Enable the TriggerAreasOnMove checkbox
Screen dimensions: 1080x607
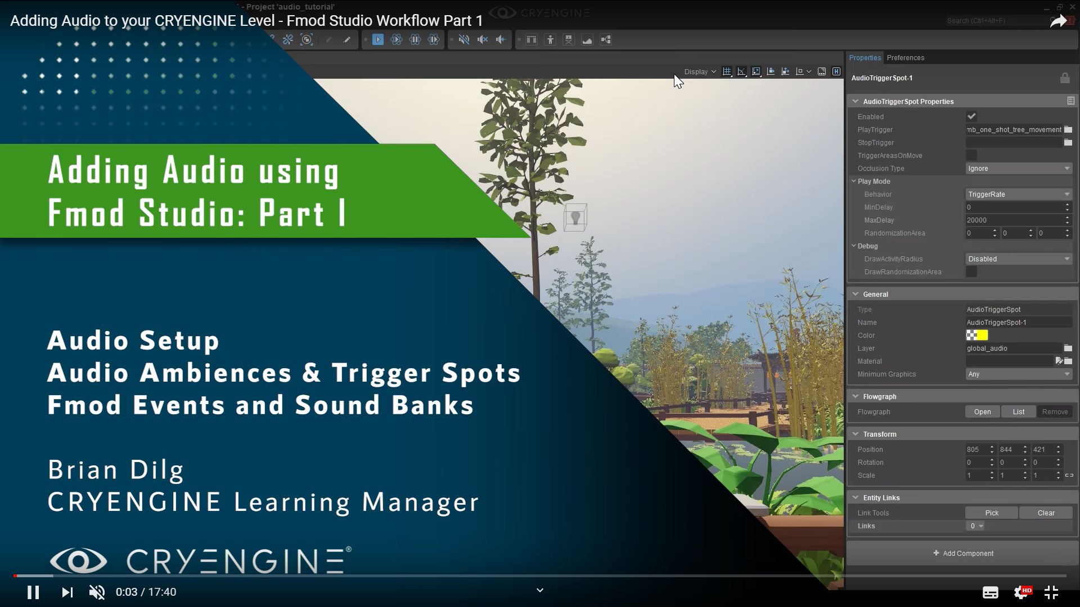click(971, 155)
